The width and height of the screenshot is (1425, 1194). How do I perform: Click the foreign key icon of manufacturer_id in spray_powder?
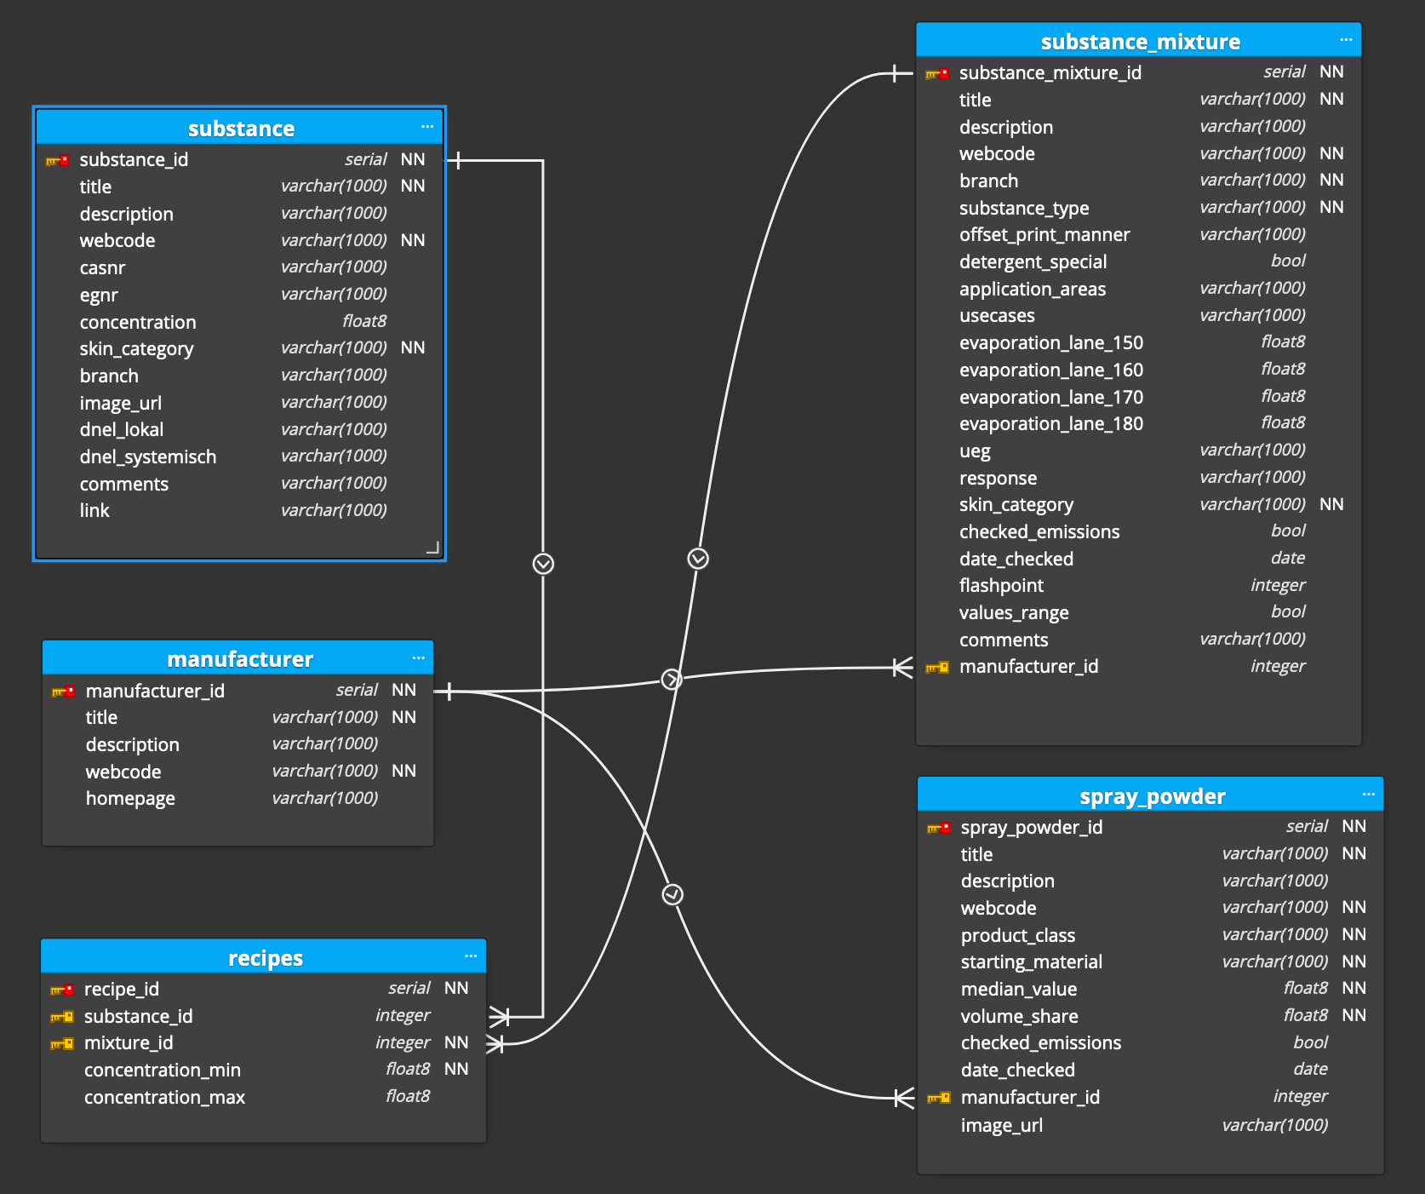coord(938,1098)
